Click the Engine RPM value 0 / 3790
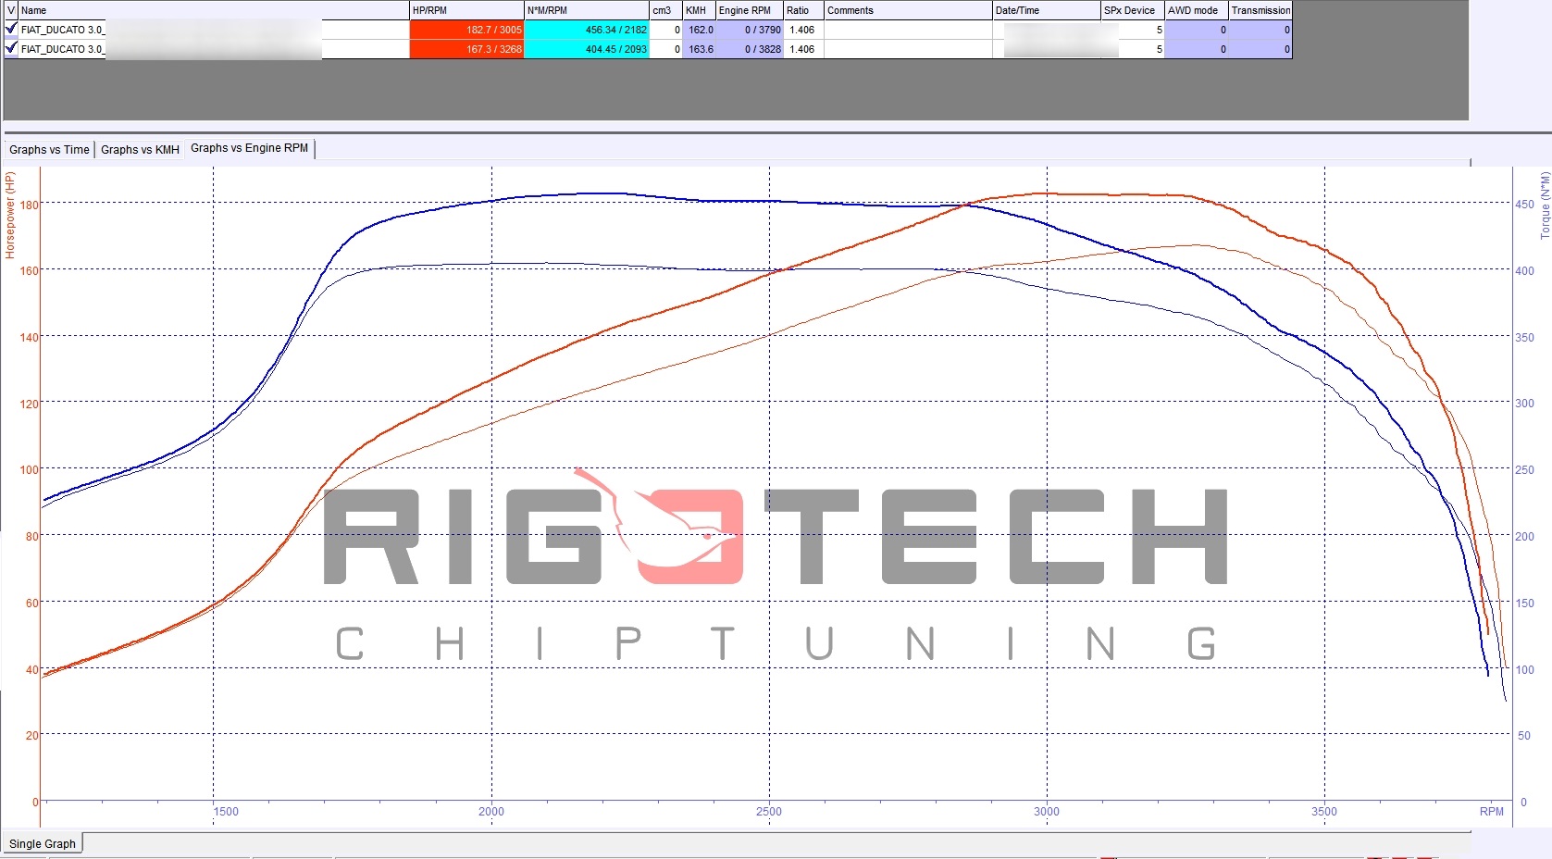 [x=750, y=30]
